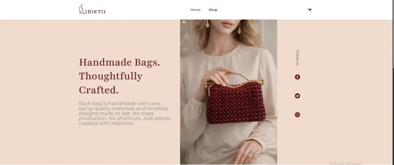The width and height of the screenshot is (394, 165).
Task: Click the woman's necklace pendant in photo
Action: 215,60
